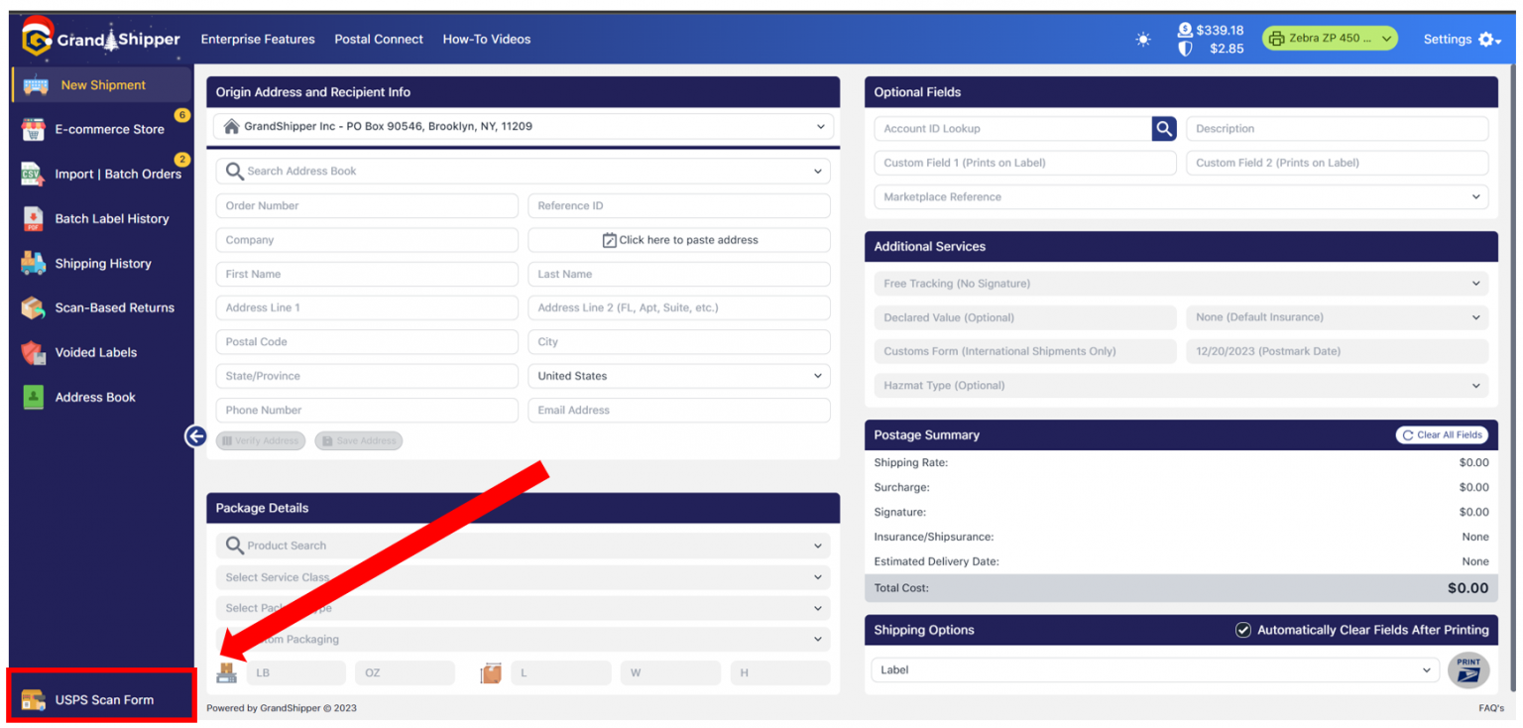Viewport: 1523px width, 728px height.
Task: Open the Enterprise Features menu
Action: tap(258, 40)
